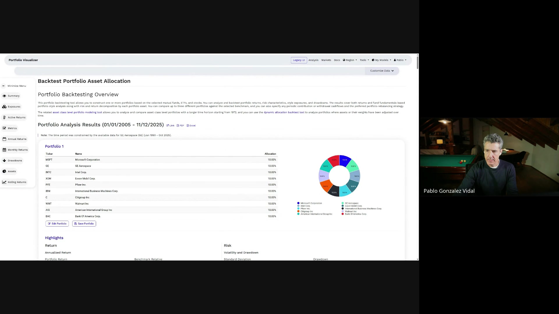Image resolution: width=559 pixels, height=314 pixels.
Task: Hide Citigroup Inc in the chart legend
Action: [x=305, y=211]
